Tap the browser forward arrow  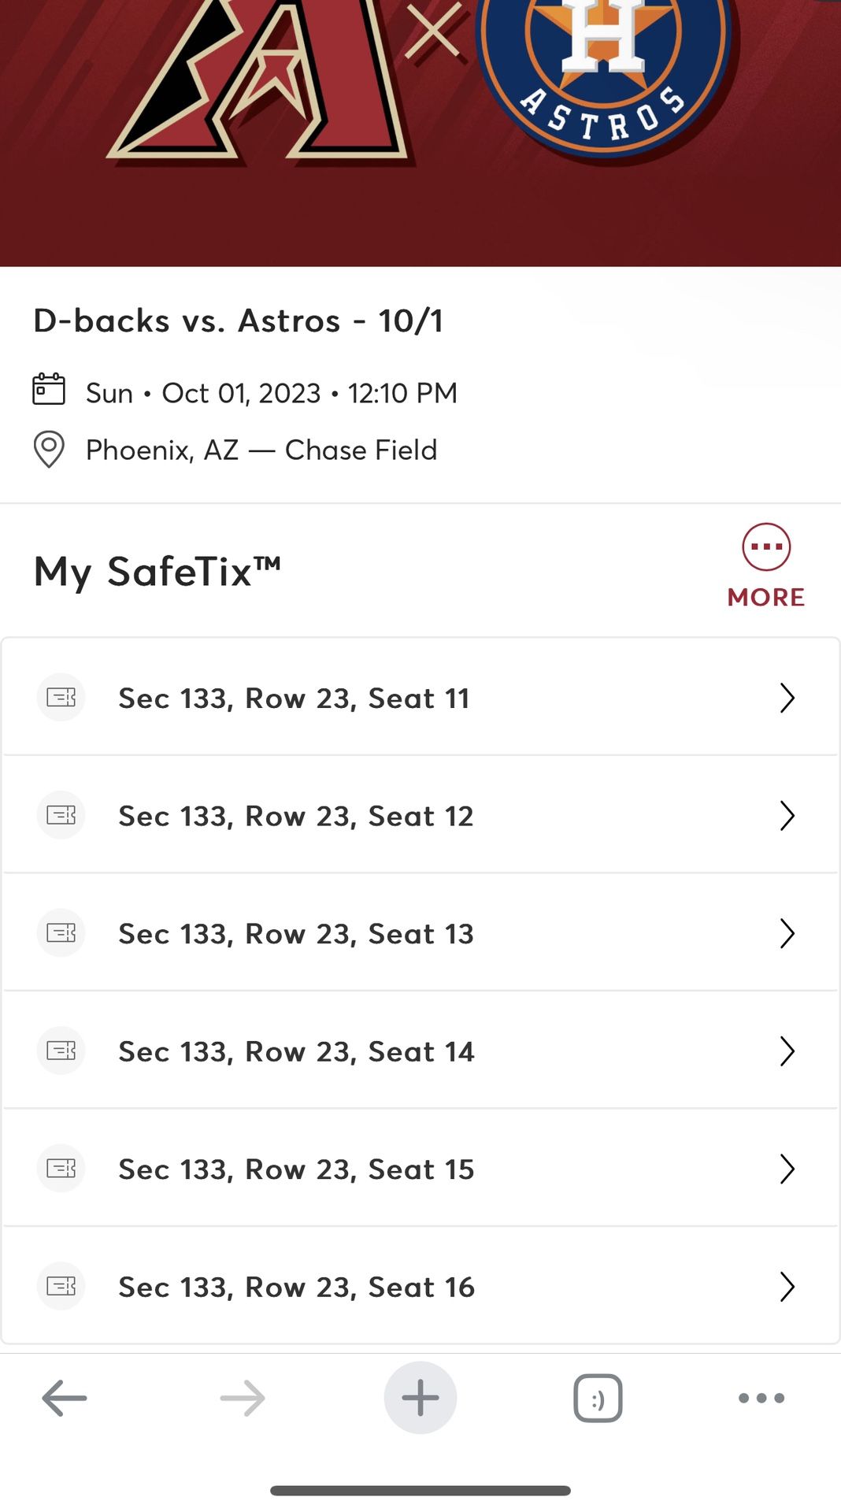pyautogui.click(x=243, y=1399)
